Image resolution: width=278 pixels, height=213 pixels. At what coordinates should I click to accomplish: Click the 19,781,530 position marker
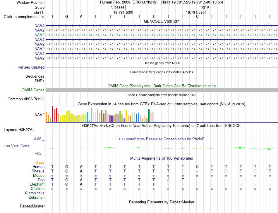pyautogui.click(x=123, y=12)
